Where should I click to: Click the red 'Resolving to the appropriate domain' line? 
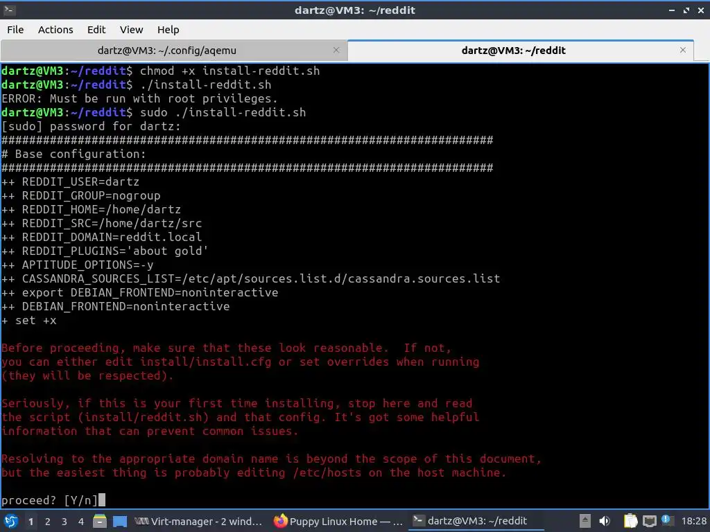[x=271, y=459]
